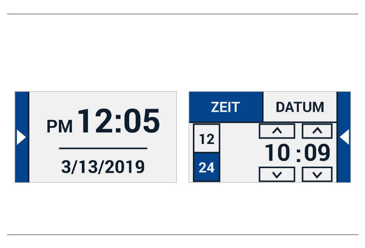Click the colon between 10 and 09
Viewport: 365px width, 248px height.
point(299,155)
